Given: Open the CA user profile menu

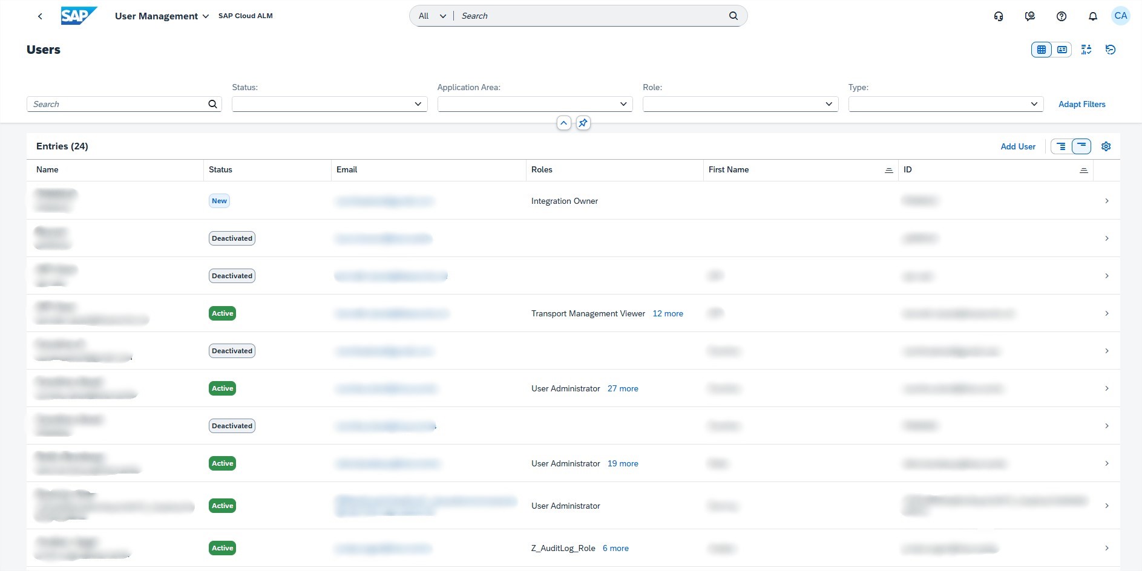Looking at the screenshot, I should [x=1121, y=16].
